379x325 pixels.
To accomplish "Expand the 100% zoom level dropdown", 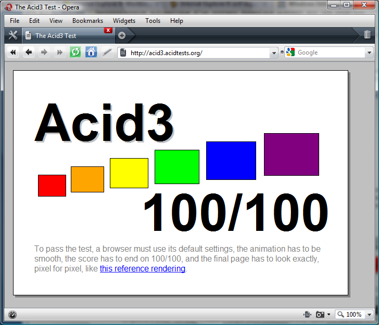I will (x=369, y=315).
